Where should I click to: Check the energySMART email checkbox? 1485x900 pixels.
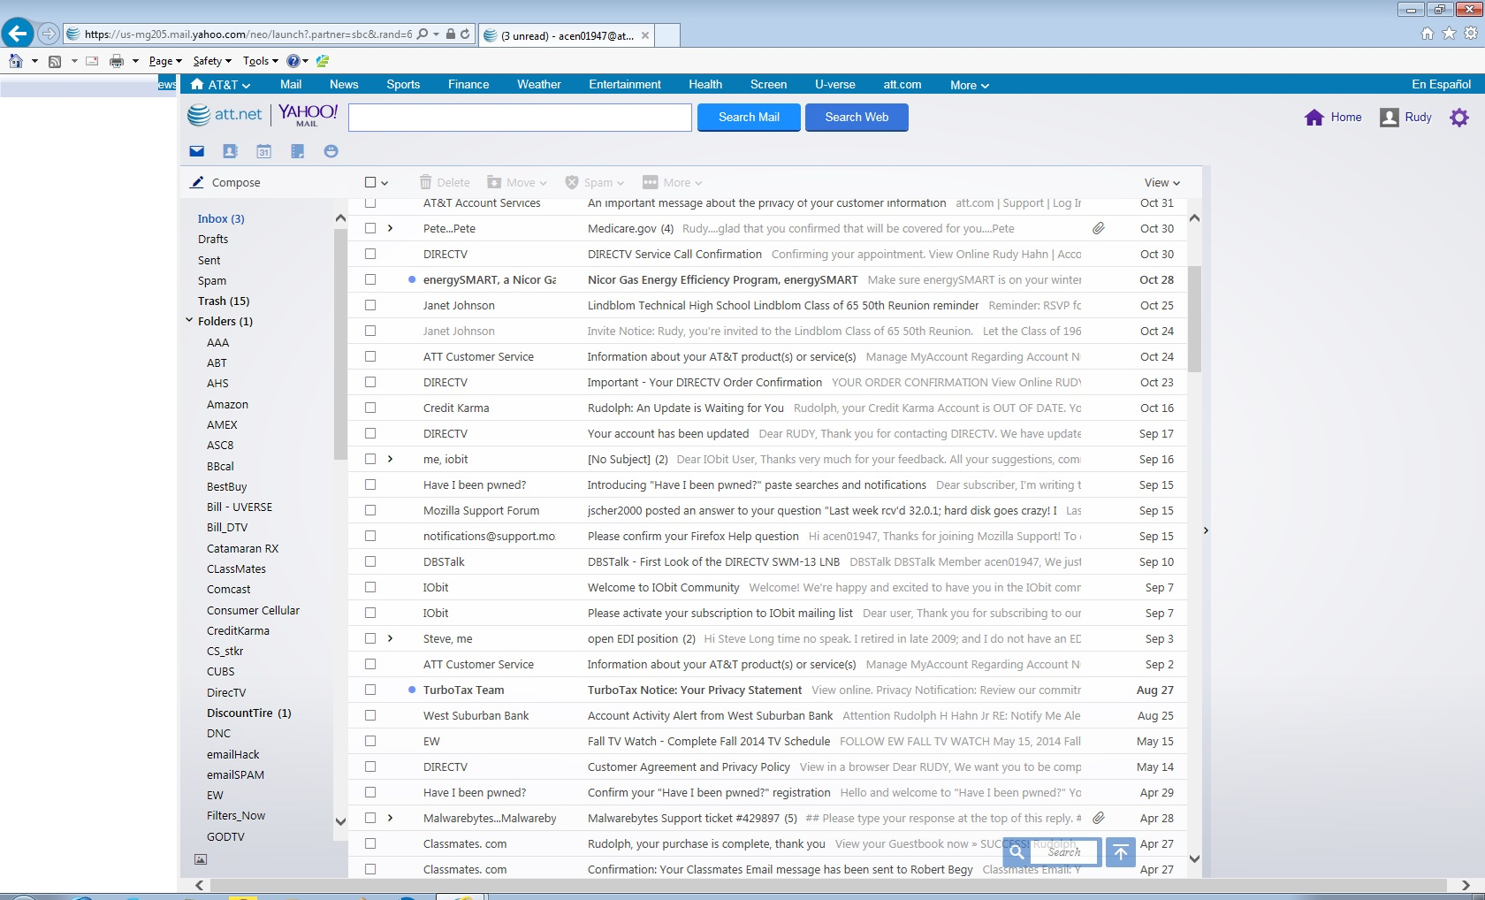pyautogui.click(x=370, y=279)
